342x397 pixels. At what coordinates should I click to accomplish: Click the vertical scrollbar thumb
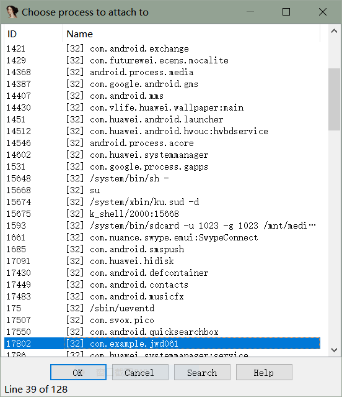point(334,99)
